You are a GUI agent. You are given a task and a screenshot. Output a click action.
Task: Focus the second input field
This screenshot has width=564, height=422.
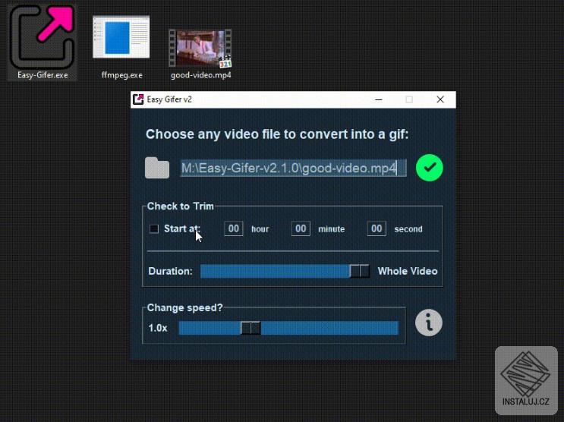coord(377,228)
